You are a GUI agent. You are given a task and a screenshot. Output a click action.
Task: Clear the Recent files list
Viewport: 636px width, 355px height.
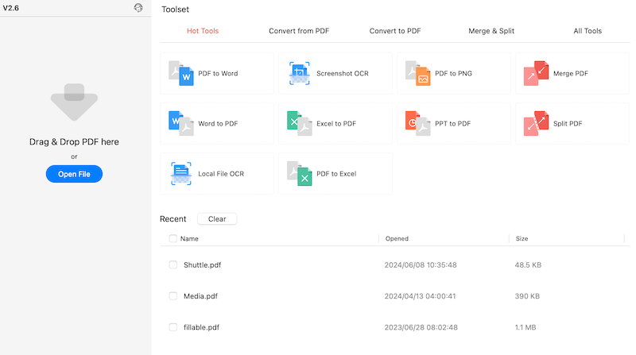click(x=217, y=219)
